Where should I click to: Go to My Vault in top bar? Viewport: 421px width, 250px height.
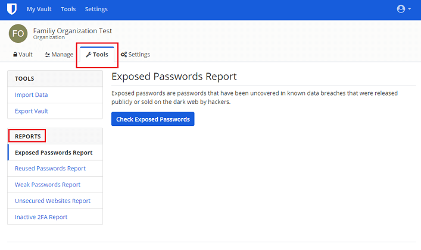(39, 10)
